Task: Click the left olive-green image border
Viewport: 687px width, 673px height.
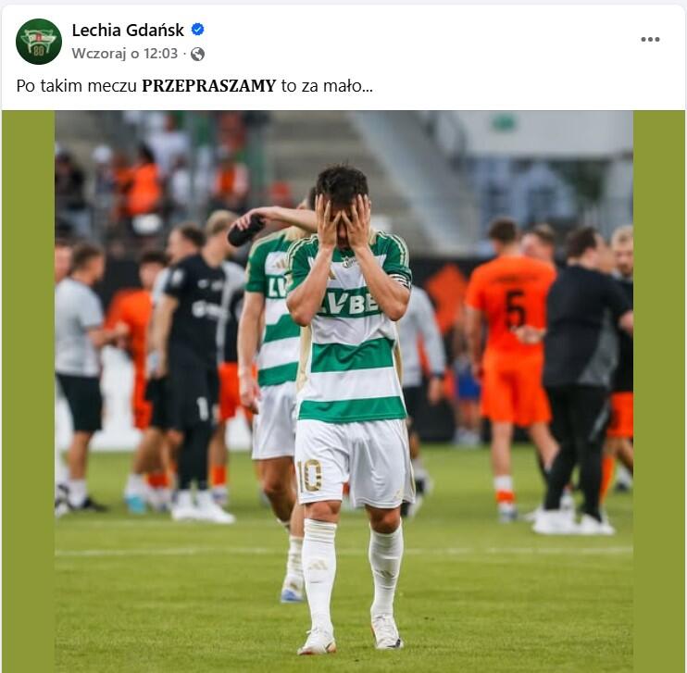Action: [x=29, y=392]
